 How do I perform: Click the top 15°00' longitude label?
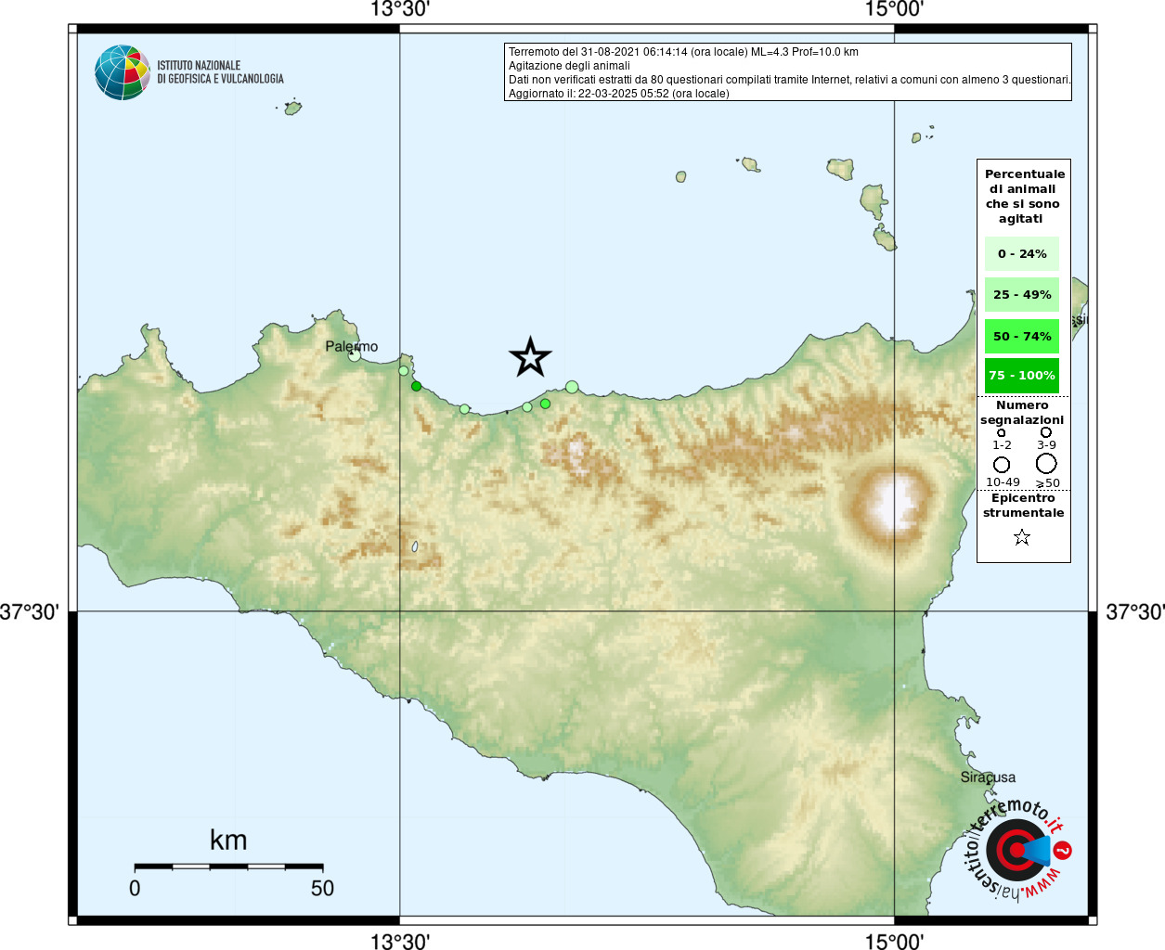click(894, 9)
